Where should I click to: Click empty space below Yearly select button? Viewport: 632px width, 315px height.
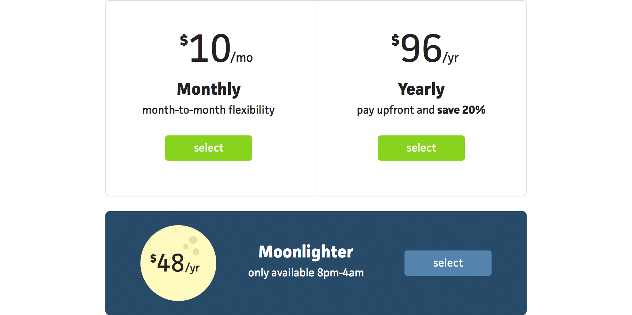pyautogui.click(x=421, y=178)
